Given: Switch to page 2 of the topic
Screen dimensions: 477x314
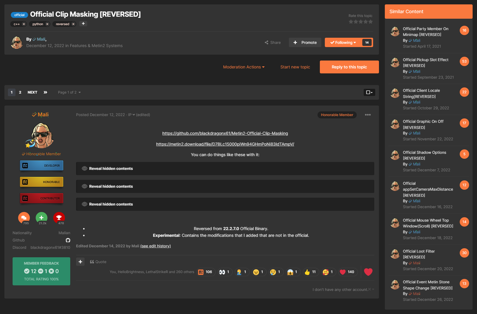Looking at the screenshot, I should [20, 92].
